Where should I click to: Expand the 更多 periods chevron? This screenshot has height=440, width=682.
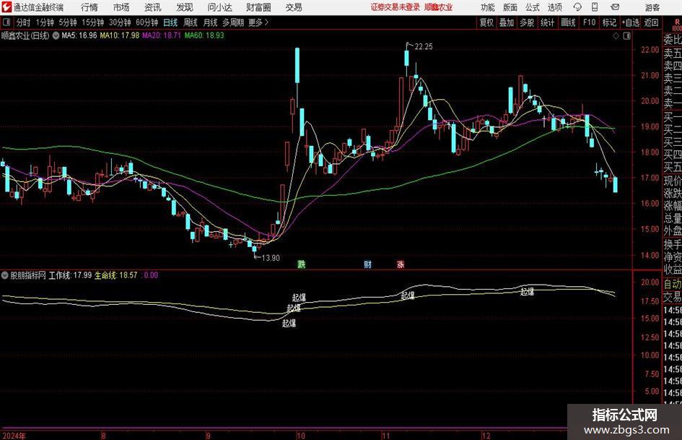pos(266,22)
